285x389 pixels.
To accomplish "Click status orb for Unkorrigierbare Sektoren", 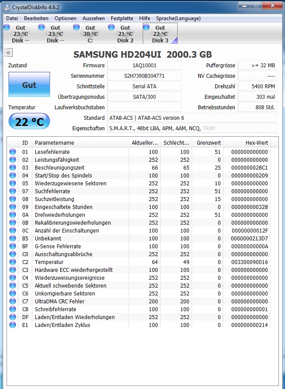I will (x=13, y=293).
